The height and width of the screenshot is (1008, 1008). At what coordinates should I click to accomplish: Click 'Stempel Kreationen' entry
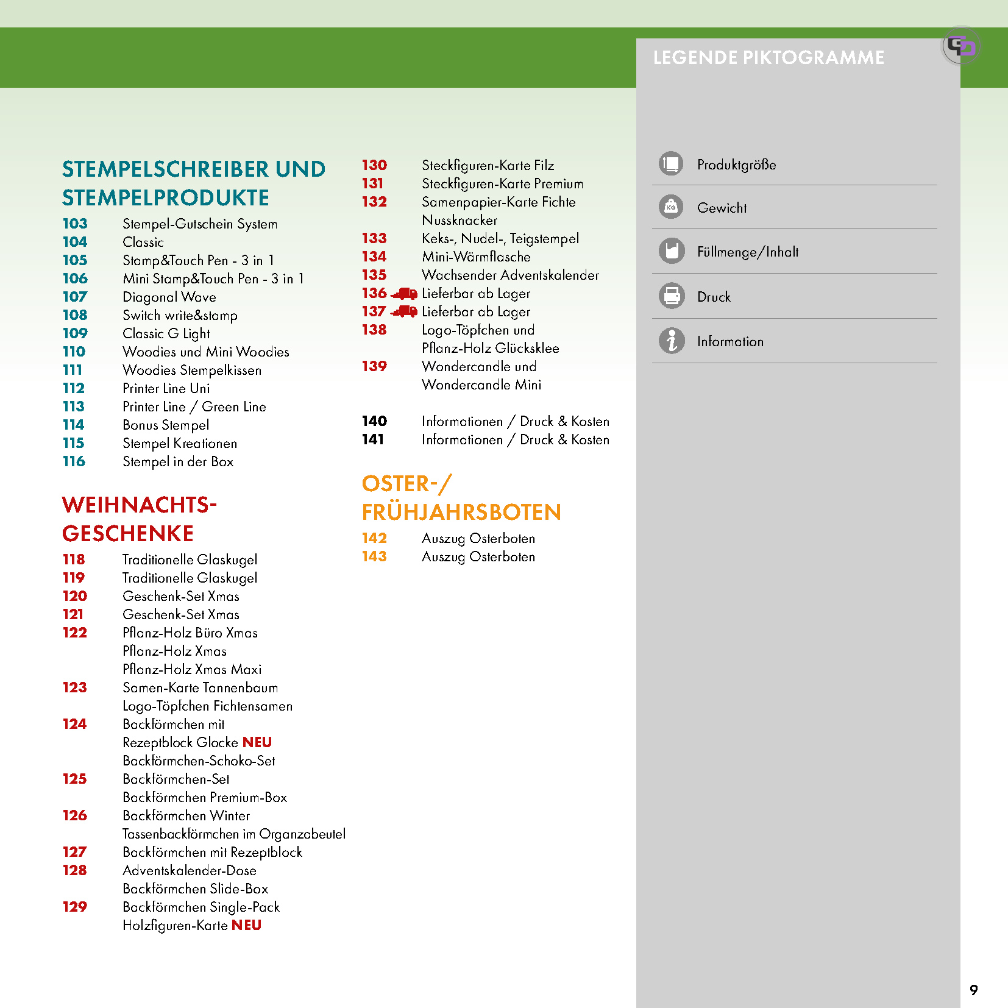(x=180, y=444)
